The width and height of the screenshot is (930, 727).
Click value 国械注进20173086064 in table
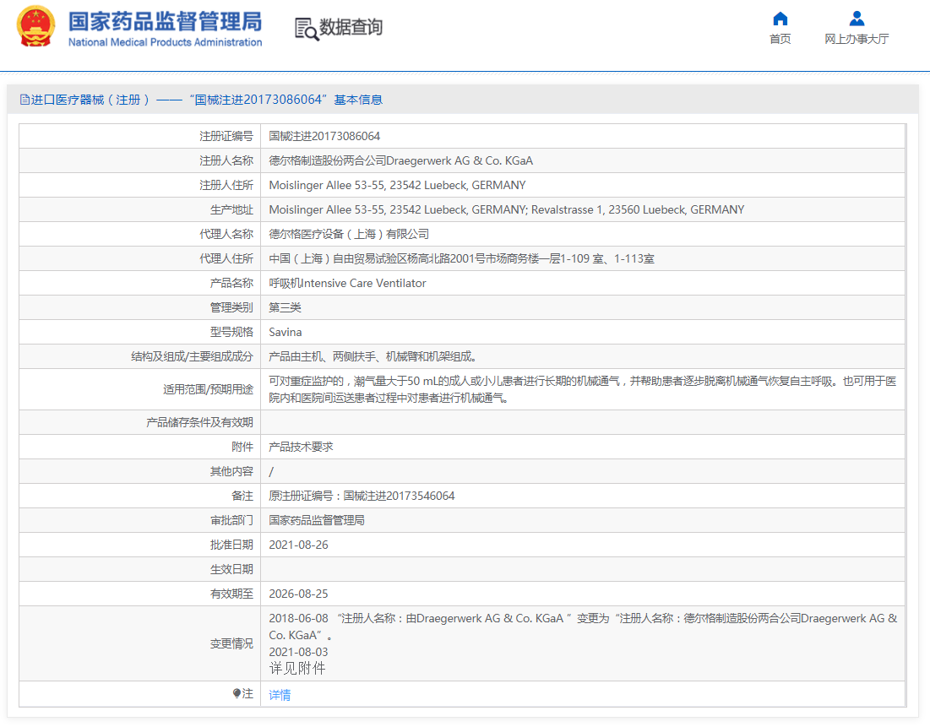[324, 137]
